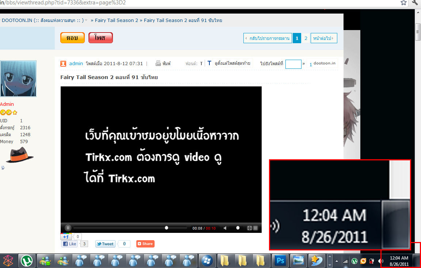Click the » go arrow beside post field
421x268 pixels.
click(304, 64)
